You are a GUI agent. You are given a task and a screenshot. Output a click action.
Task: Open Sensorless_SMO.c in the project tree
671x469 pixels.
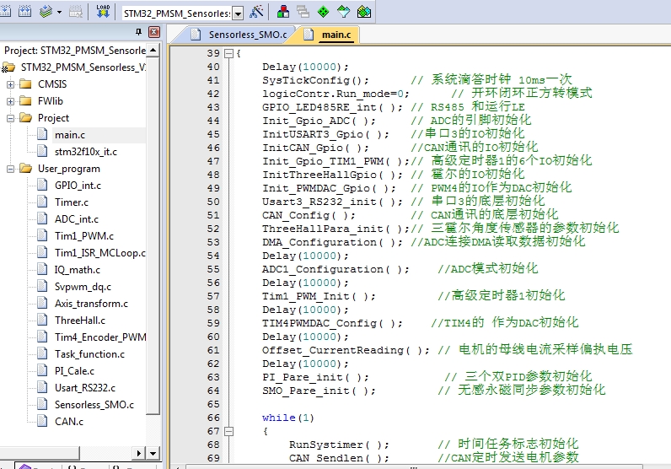click(x=94, y=405)
